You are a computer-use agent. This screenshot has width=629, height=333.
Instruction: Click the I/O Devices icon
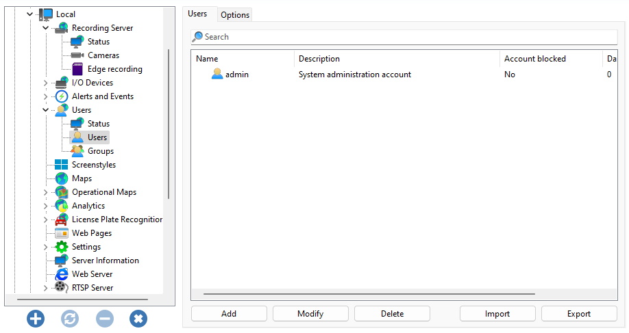click(62, 83)
